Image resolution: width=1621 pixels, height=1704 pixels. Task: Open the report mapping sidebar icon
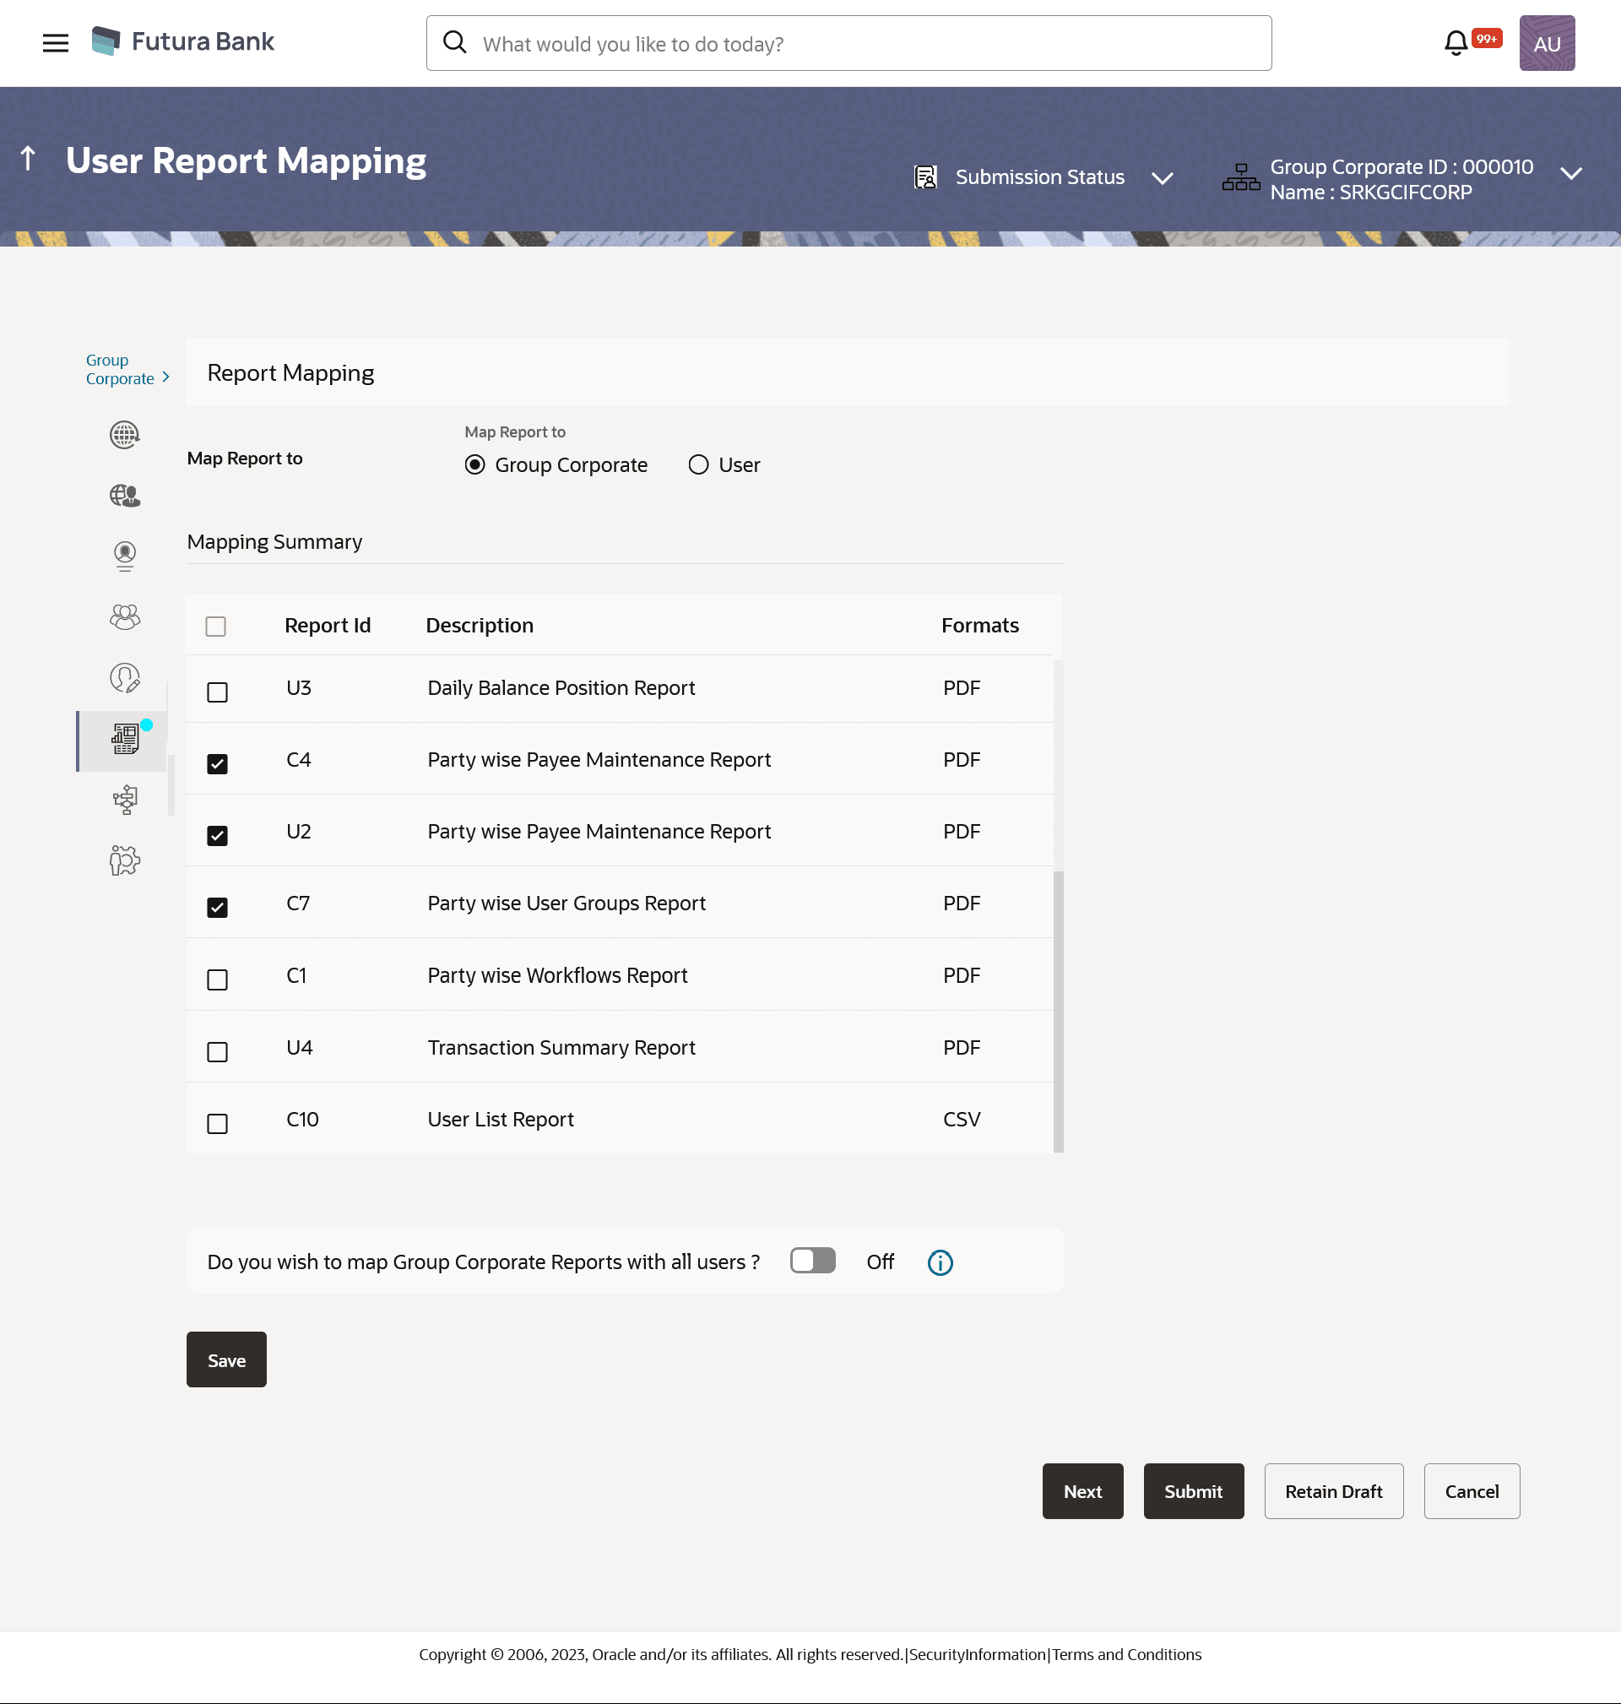click(x=124, y=740)
